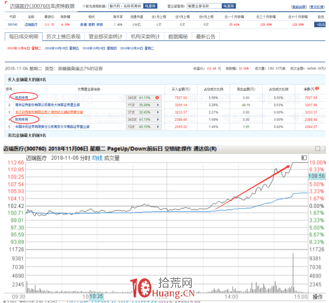Click the 查询 button for branch search
Image resolution: width=329 pixels, height=303 pixels.
click(229, 6)
